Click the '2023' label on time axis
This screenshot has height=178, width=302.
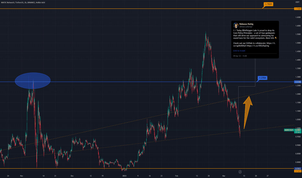[124, 176]
